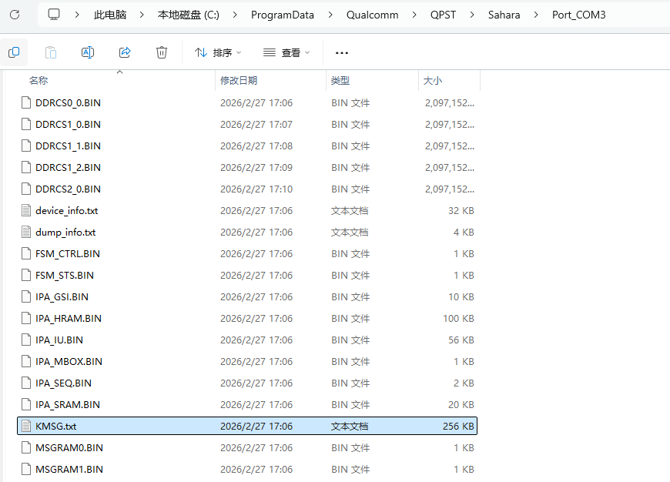Screen dimensions: 670x482
Task: Click the file icon of DDRCS0_0.BIN
Action: coord(26,103)
